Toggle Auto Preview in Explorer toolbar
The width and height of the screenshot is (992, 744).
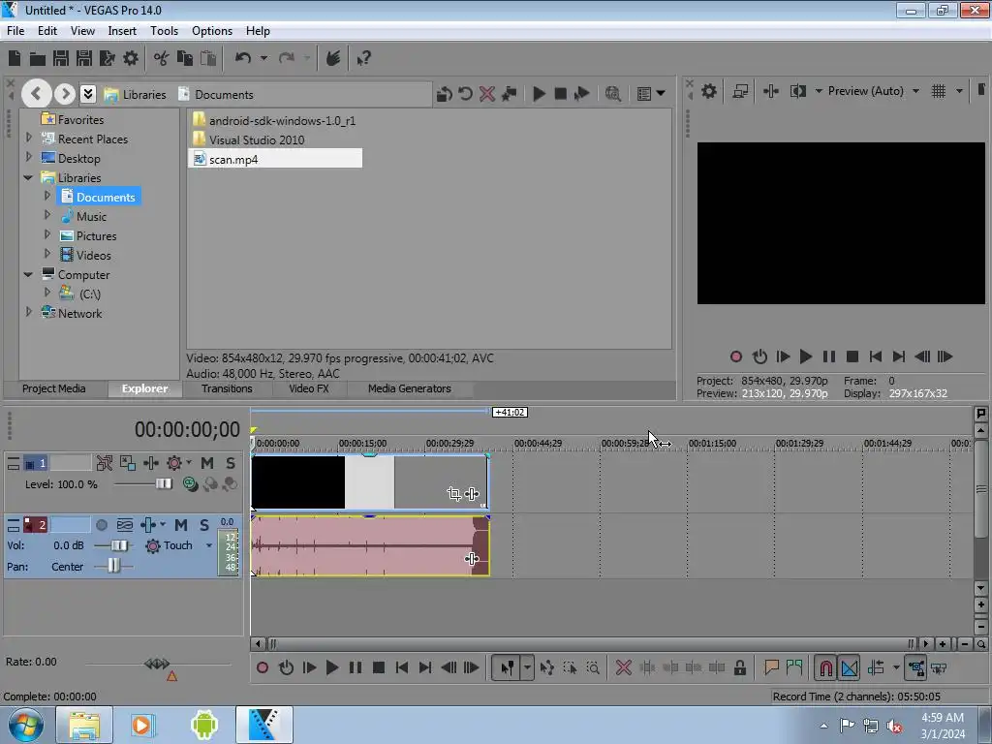coord(581,94)
